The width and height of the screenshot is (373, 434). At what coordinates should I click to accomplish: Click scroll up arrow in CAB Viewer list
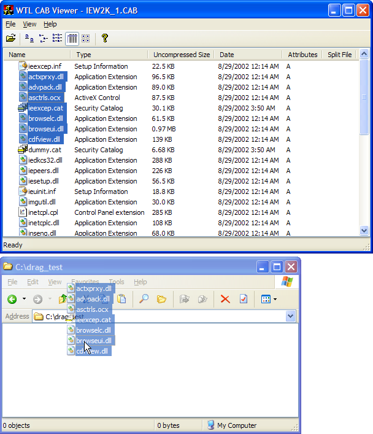[364, 53]
